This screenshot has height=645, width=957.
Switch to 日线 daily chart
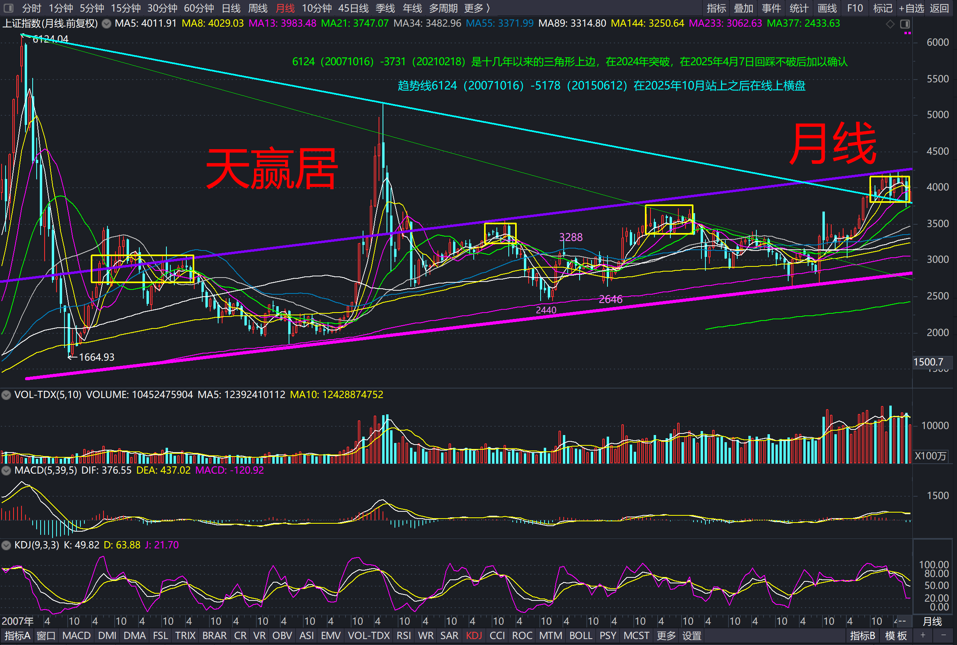231,8
